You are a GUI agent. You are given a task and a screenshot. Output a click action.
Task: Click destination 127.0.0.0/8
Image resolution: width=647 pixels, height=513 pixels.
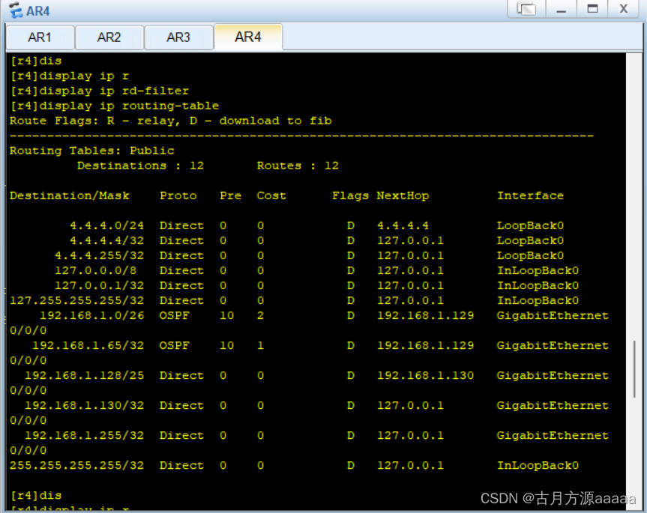point(96,270)
